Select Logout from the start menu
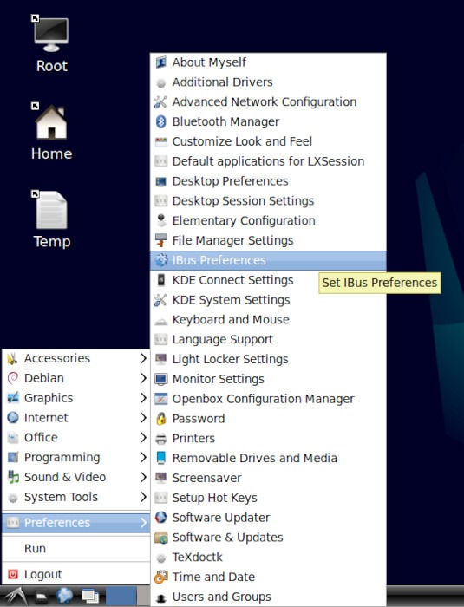The height and width of the screenshot is (607, 464). (76, 574)
